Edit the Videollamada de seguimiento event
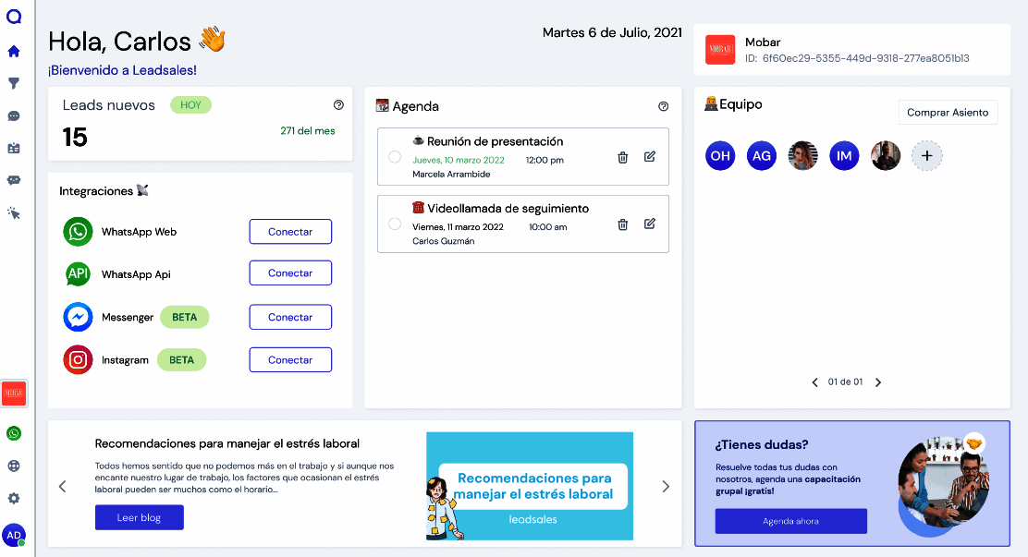Screen dimensions: 1028x557 (649, 224)
